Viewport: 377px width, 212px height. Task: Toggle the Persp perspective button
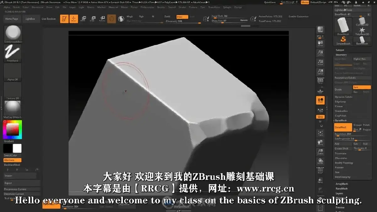tap(320, 81)
